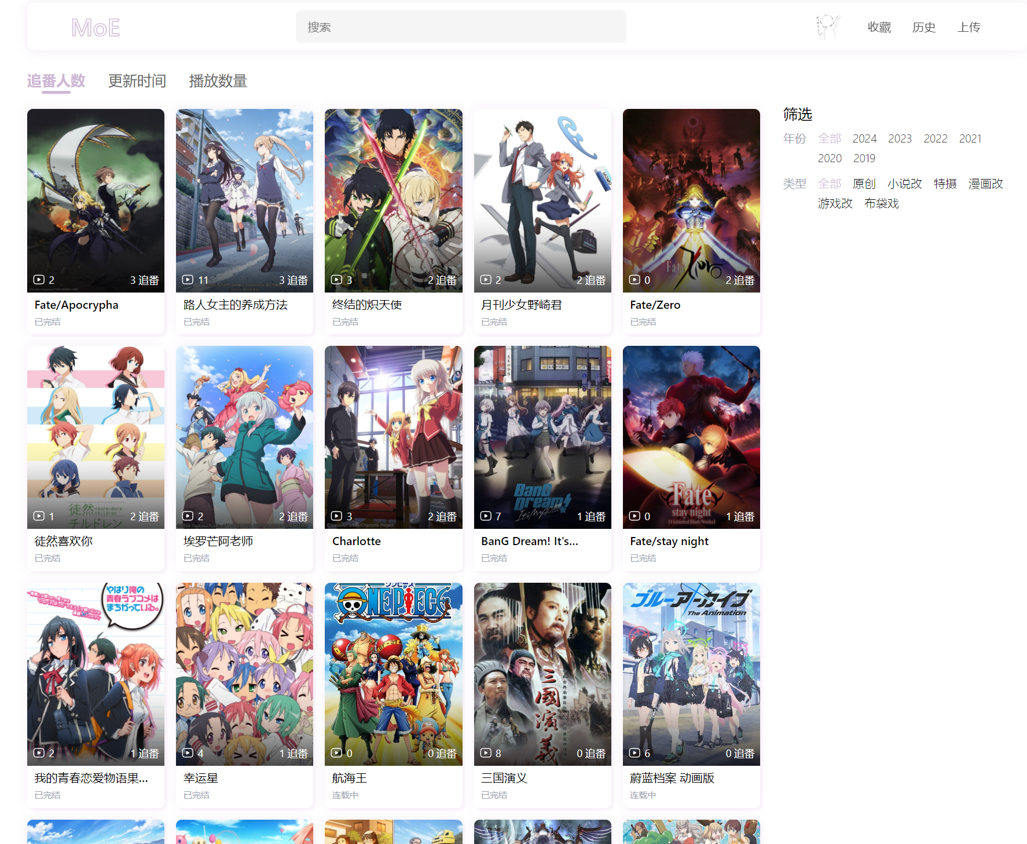Click the episode count icon on 月刊少女野崎君
This screenshot has width=1027, height=844.
[x=486, y=280]
